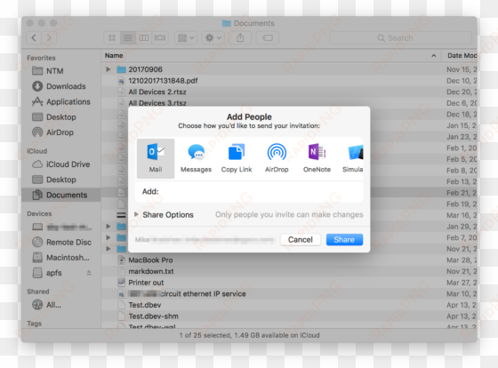Open Downloads in the sidebar
The width and height of the screenshot is (498, 368).
coord(59,86)
